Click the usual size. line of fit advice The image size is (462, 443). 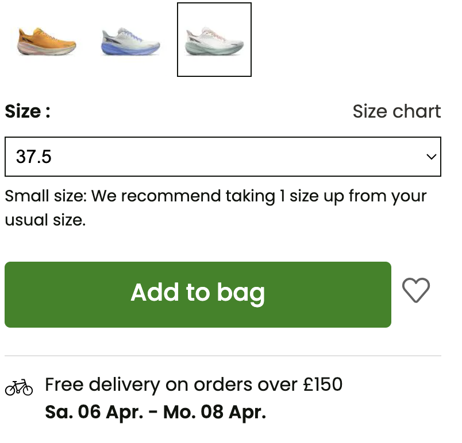click(x=45, y=220)
